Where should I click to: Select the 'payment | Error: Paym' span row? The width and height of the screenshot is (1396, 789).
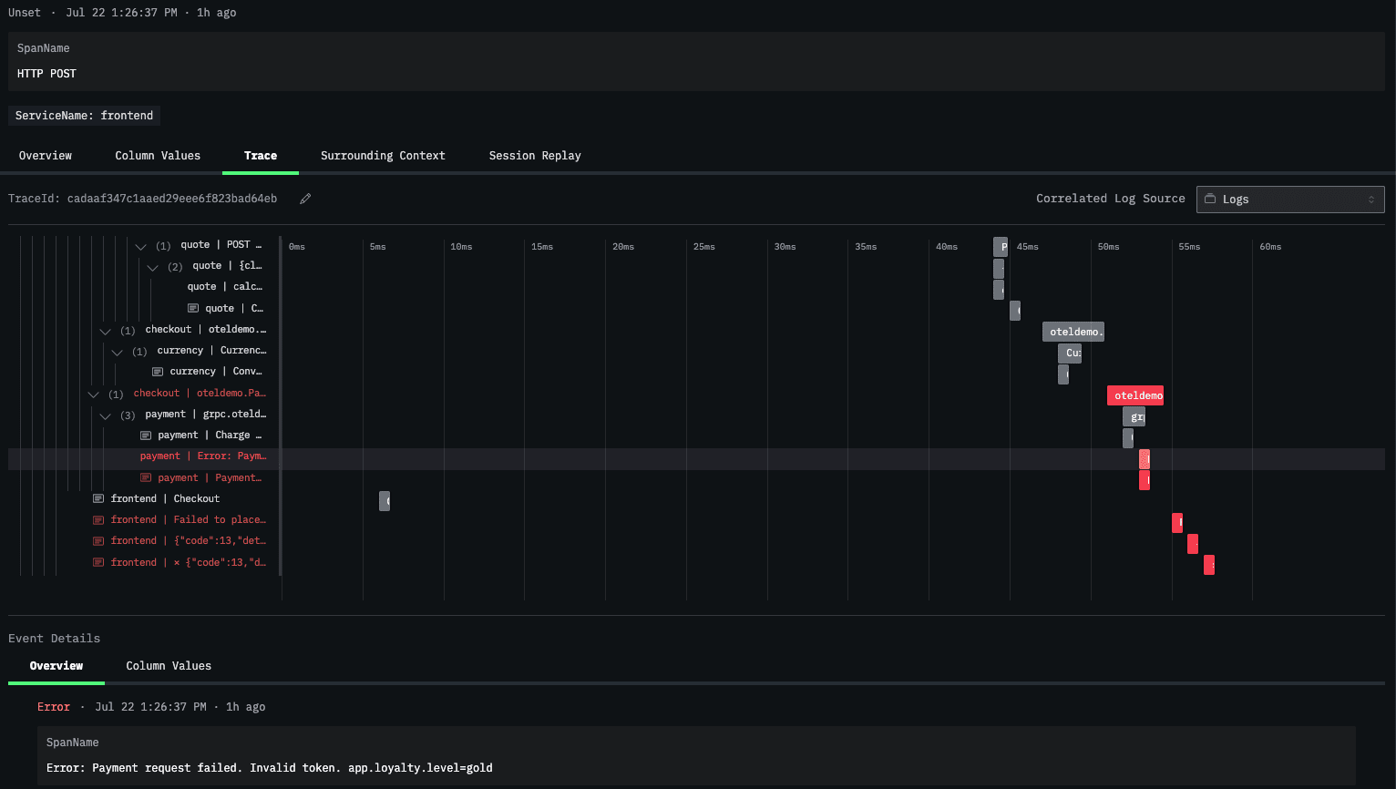pyautogui.click(x=202, y=456)
